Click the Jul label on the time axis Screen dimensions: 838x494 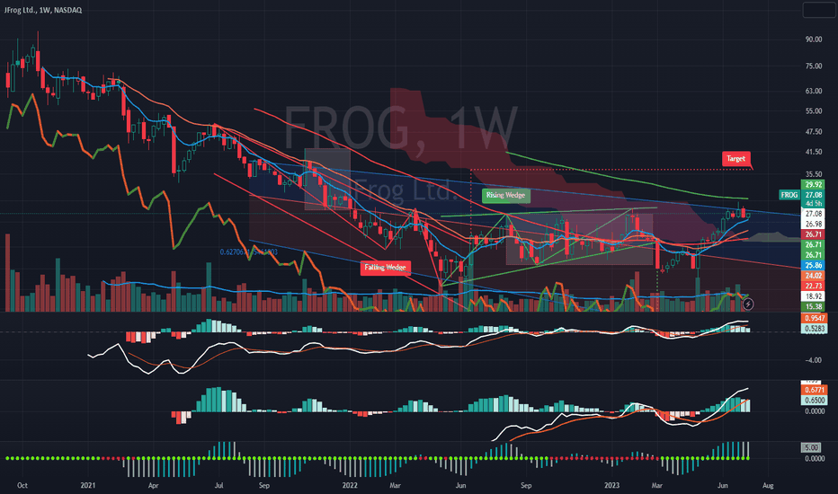point(218,485)
